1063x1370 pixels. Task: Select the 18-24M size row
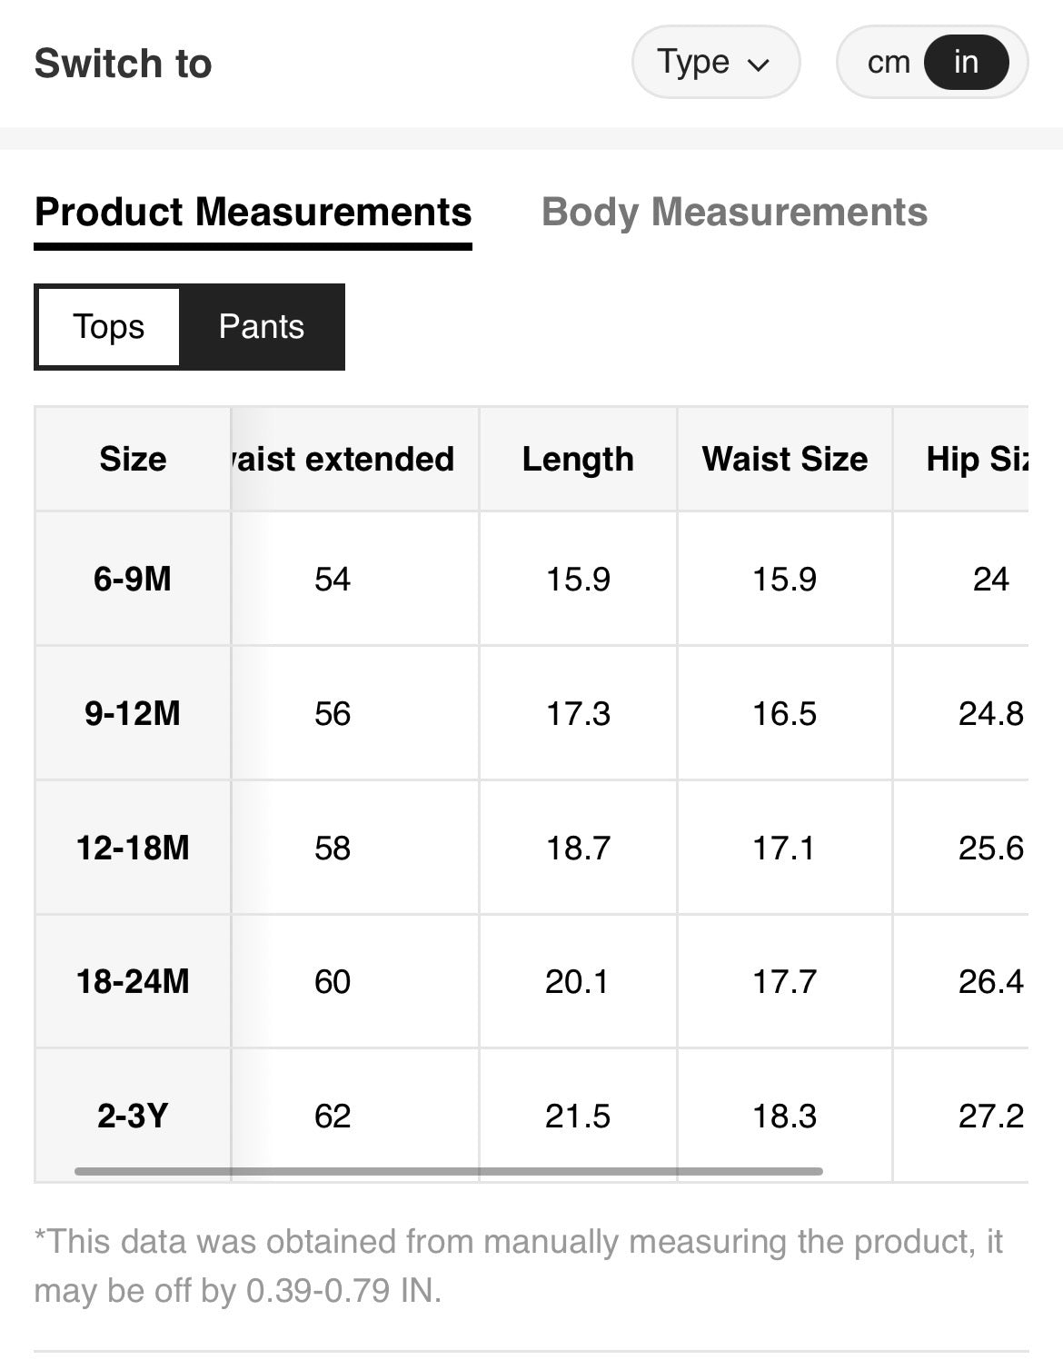[133, 981]
